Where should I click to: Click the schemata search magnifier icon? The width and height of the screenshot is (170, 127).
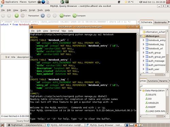[x=141, y=27]
